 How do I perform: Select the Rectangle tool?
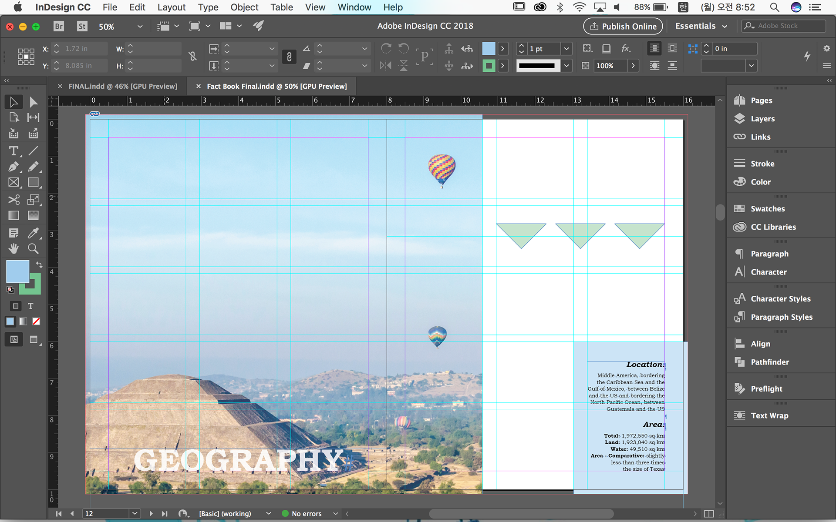(x=33, y=183)
